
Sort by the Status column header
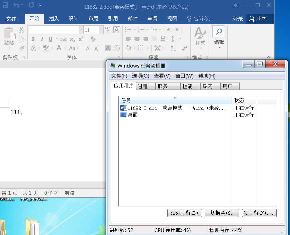(244, 100)
